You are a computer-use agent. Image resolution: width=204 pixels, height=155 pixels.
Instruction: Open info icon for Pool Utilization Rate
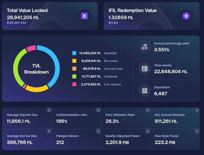(148, 110)
